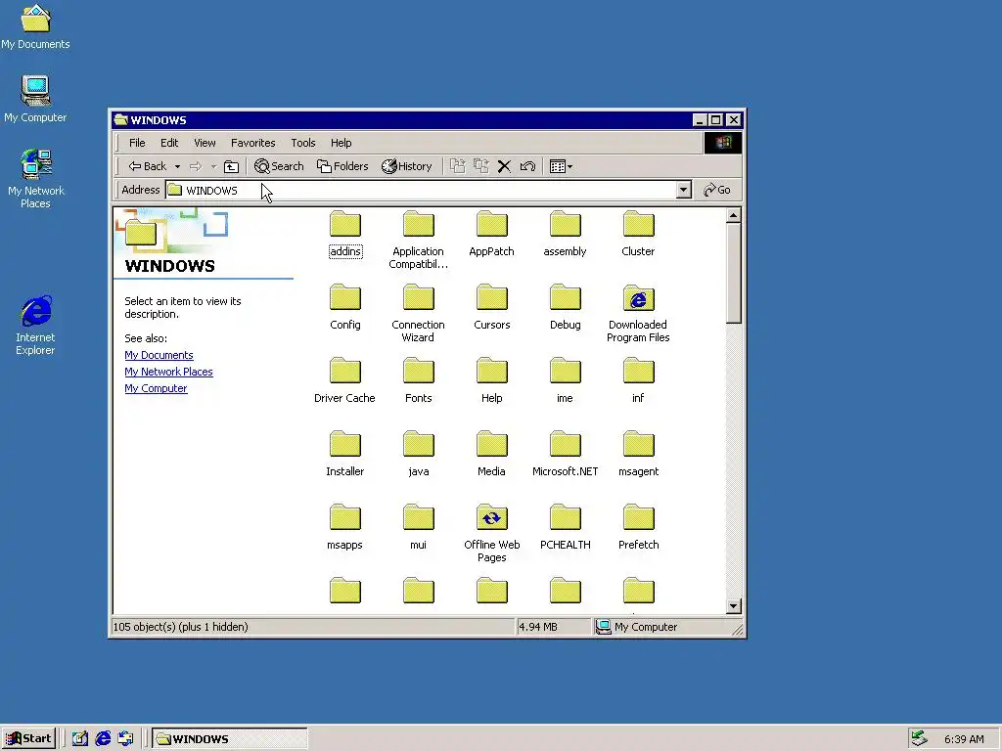
Task: Click the Back toolbar button
Action: tap(148, 166)
